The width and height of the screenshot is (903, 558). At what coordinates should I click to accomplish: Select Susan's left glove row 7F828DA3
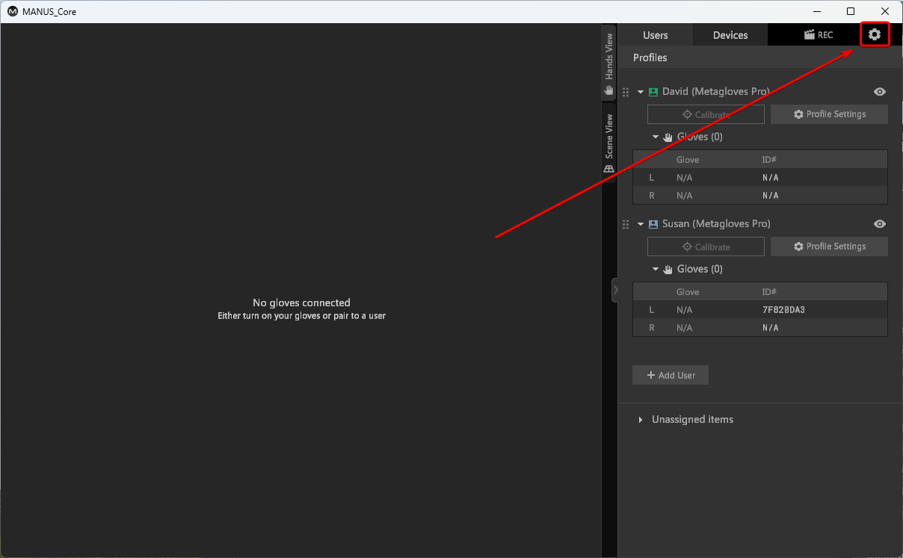tap(759, 310)
